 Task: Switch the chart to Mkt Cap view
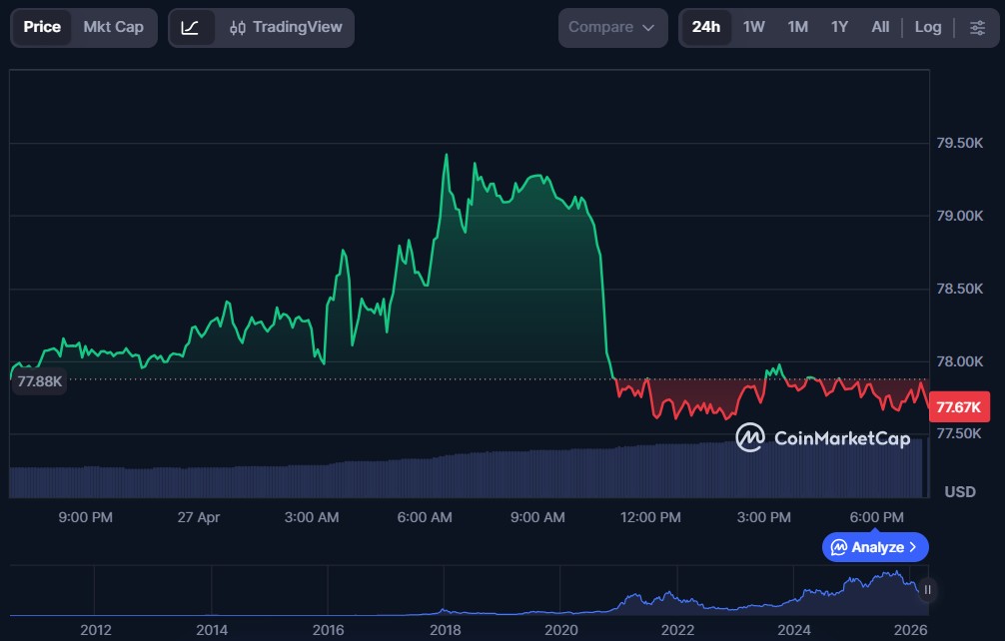pos(112,27)
